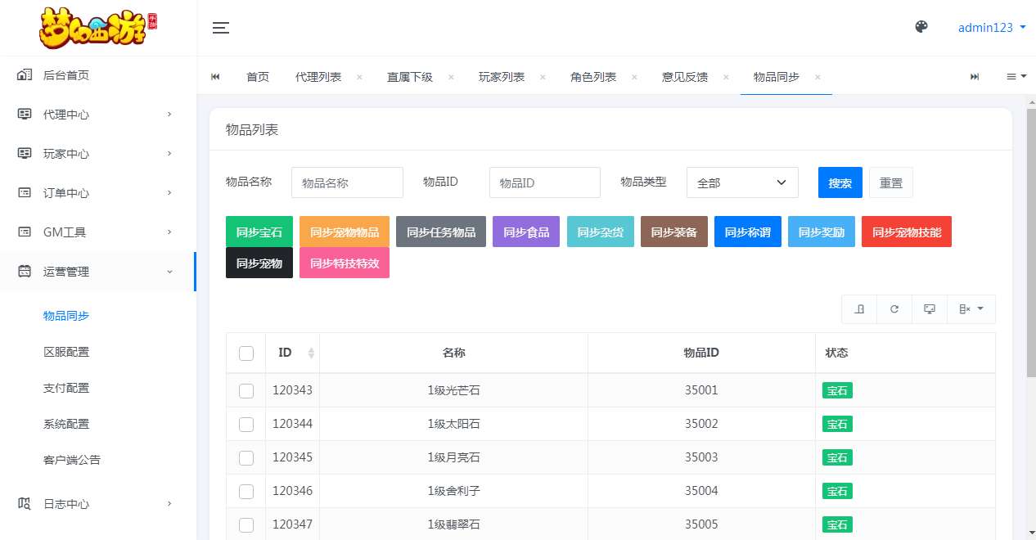Switch to the 首页 tab

point(257,76)
